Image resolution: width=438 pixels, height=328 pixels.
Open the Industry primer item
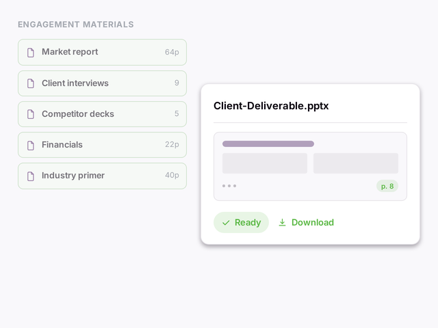pos(102,176)
